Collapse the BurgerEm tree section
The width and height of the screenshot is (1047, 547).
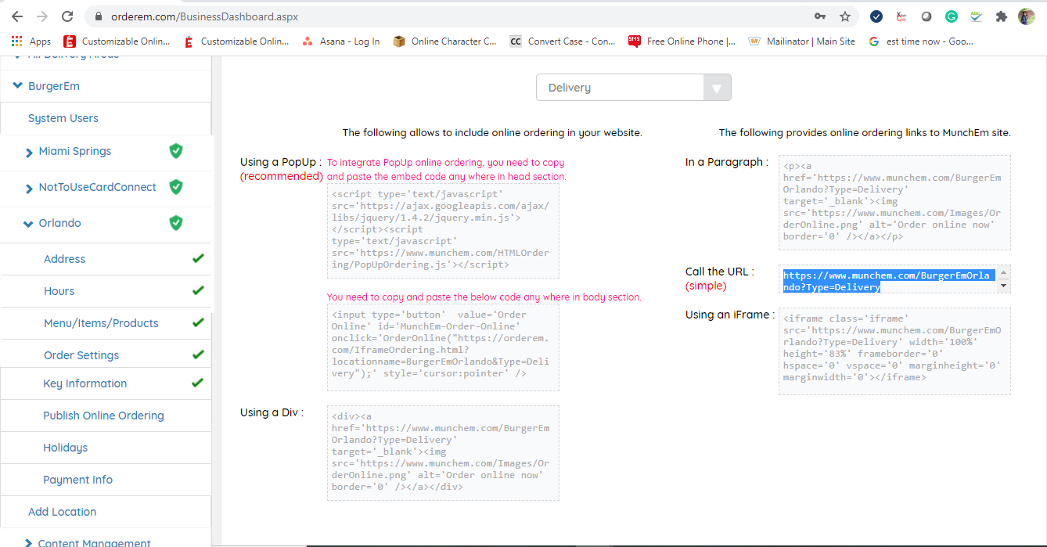17,86
